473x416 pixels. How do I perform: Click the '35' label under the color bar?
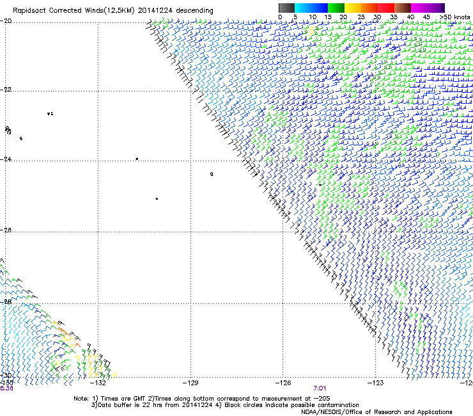coord(394,17)
